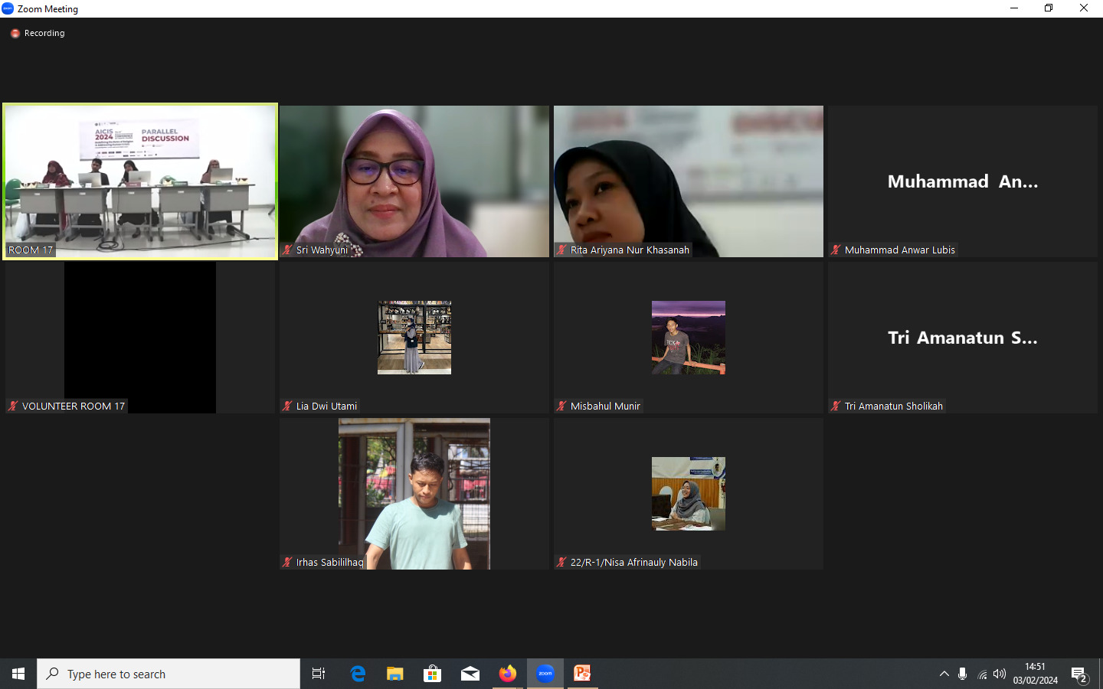Viewport: 1103px width, 689px height.
Task: Open the Mail app in the taskbar
Action: click(x=470, y=674)
